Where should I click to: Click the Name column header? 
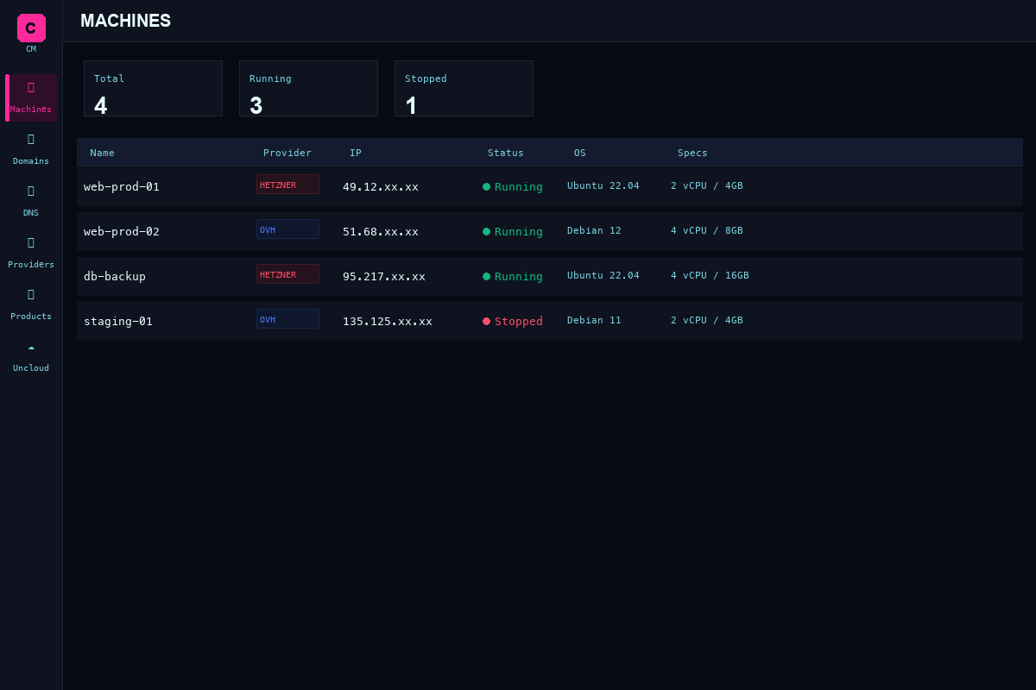pos(102,153)
